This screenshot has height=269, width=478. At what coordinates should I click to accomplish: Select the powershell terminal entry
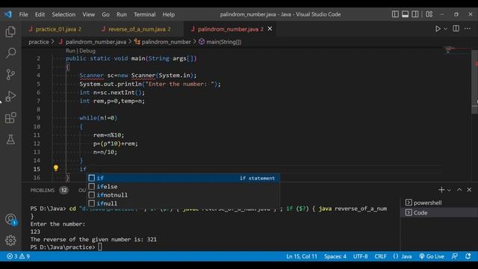click(439, 202)
